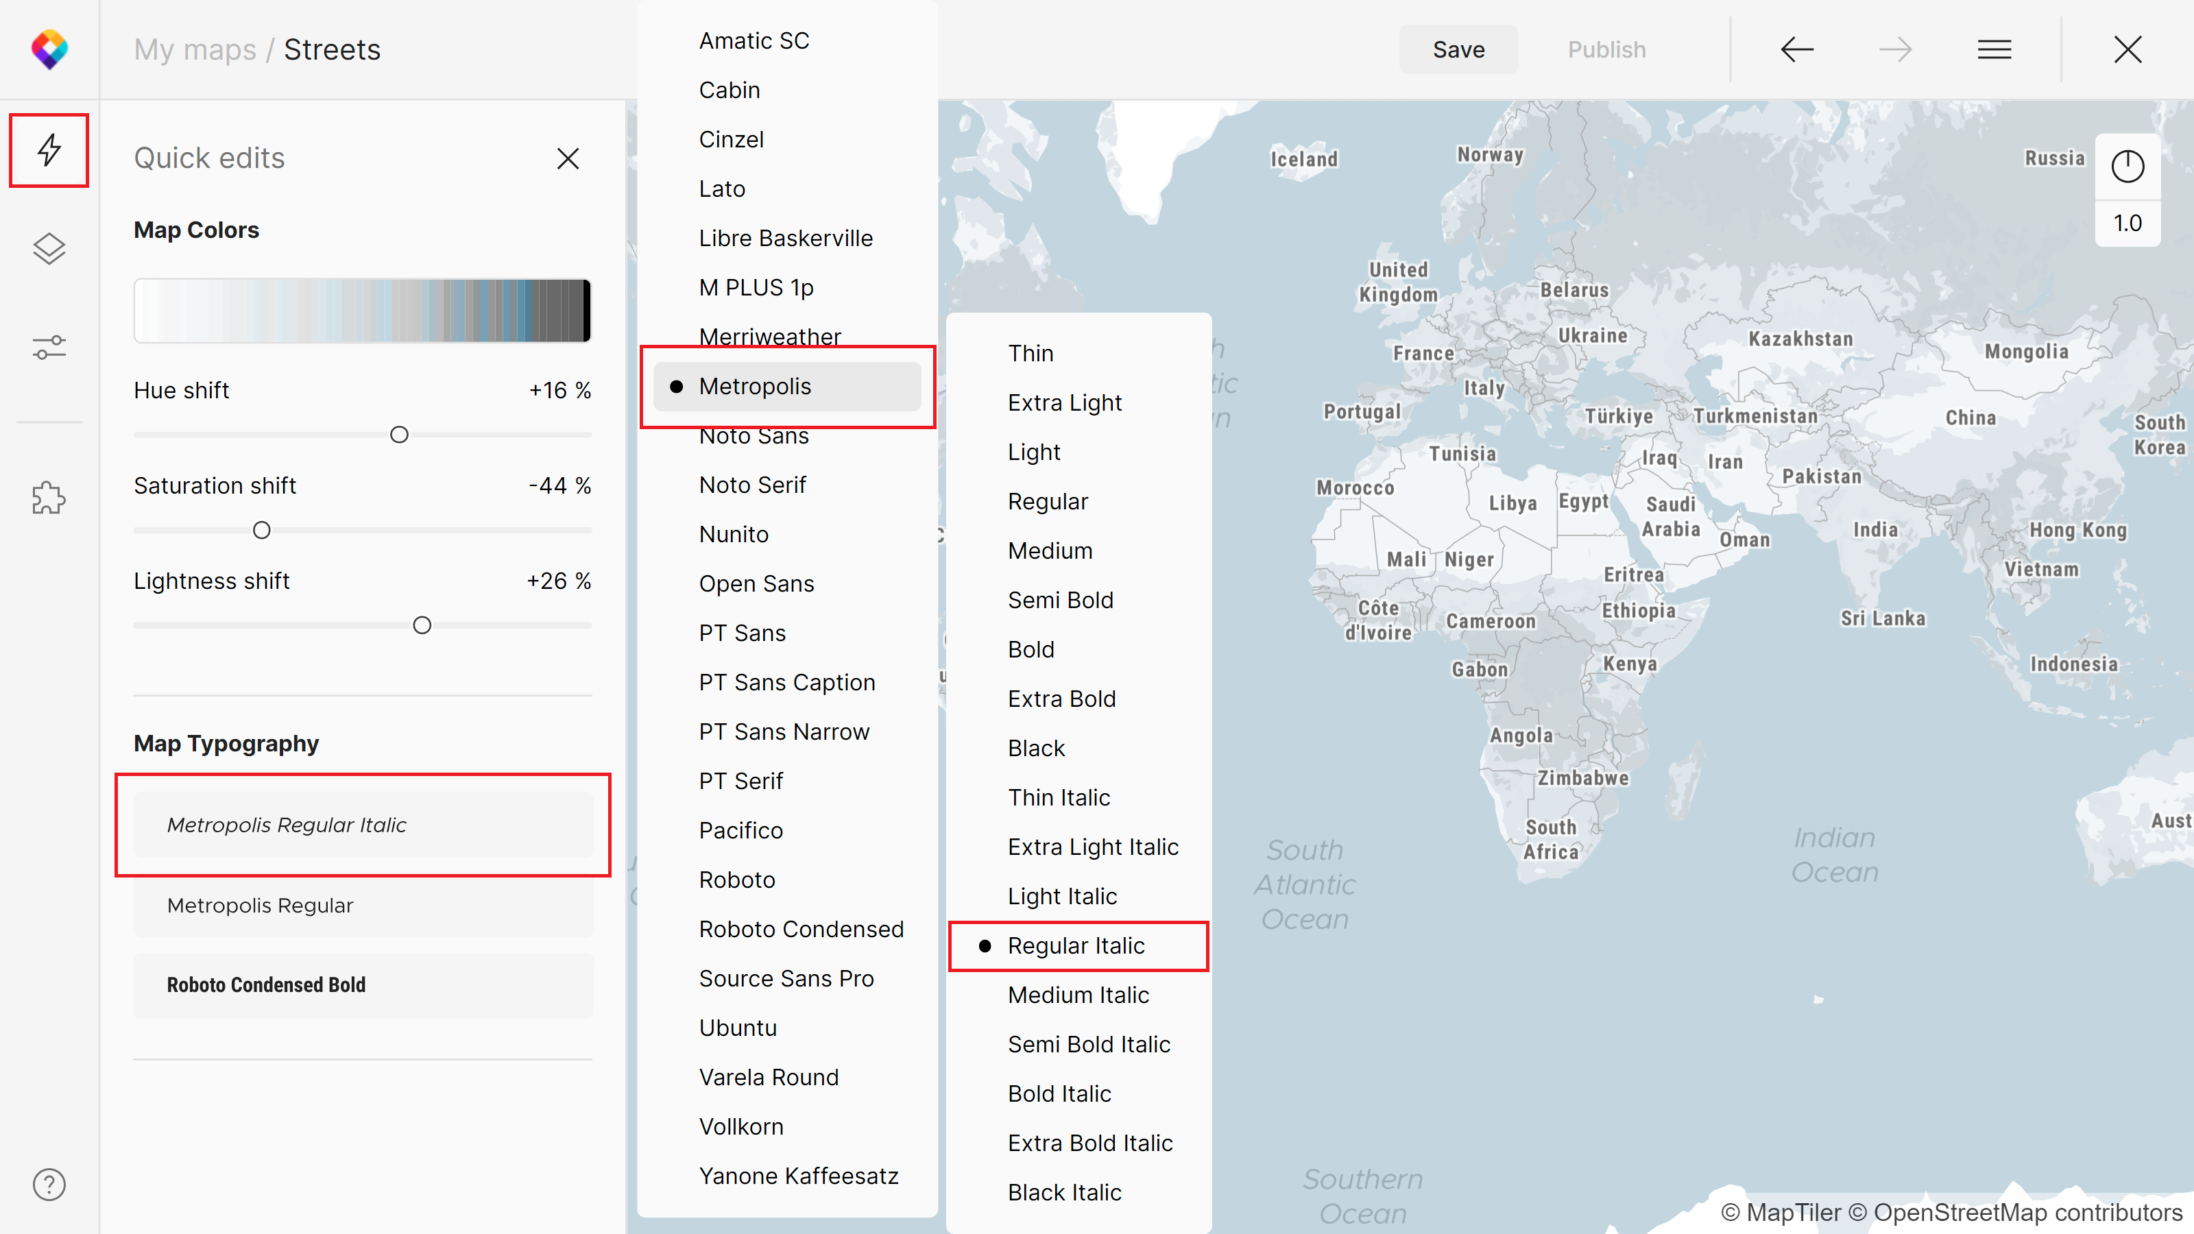Open the Metropolis Regular Italic font dropdown
2194x1234 pixels.
[363, 824]
